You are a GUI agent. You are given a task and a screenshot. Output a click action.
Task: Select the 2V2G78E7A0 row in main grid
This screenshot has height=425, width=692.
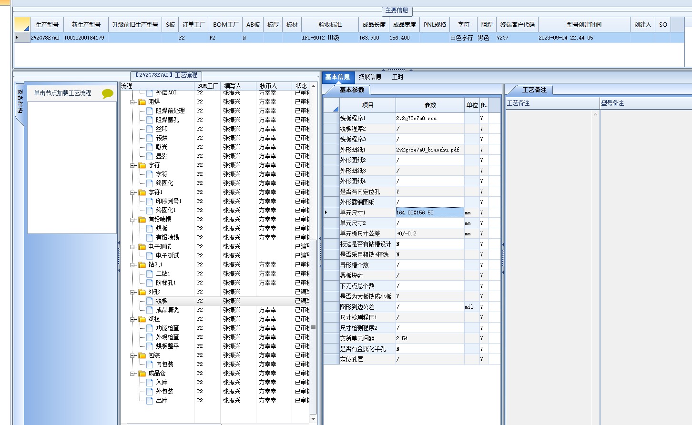349,38
